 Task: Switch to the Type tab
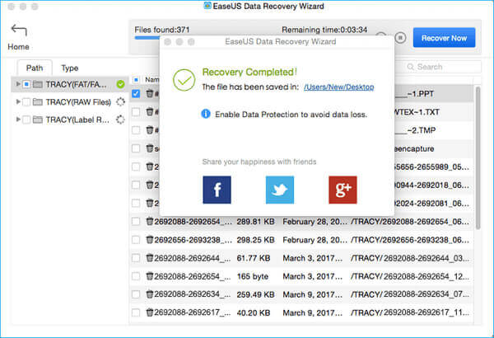(x=70, y=68)
